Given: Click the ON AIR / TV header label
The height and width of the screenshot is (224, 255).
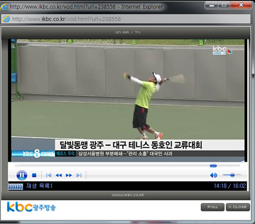Looking at the screenshot, I should (128, 32).
